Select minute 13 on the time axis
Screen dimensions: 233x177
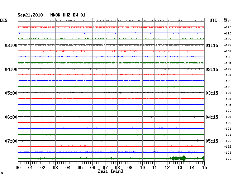pyautogui.click(x=180, y=167)
